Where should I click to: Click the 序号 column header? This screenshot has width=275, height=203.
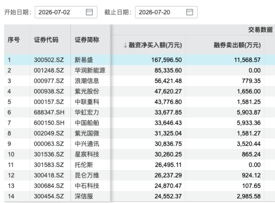point(14,40)
